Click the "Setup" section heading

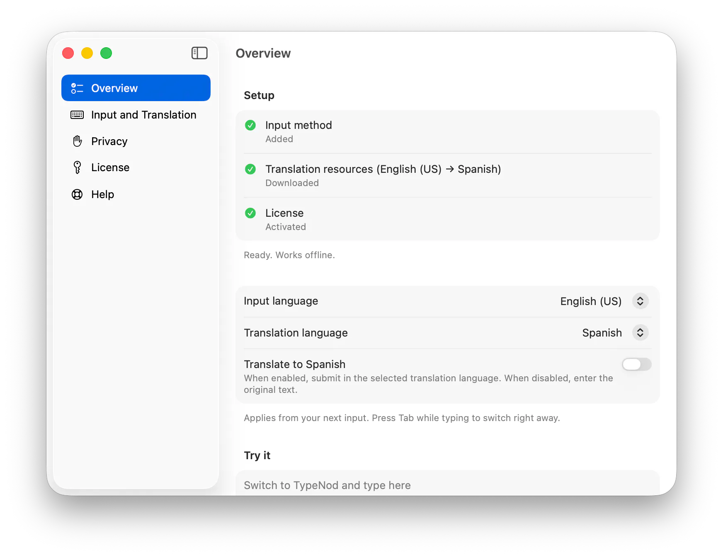pos(259,95)
